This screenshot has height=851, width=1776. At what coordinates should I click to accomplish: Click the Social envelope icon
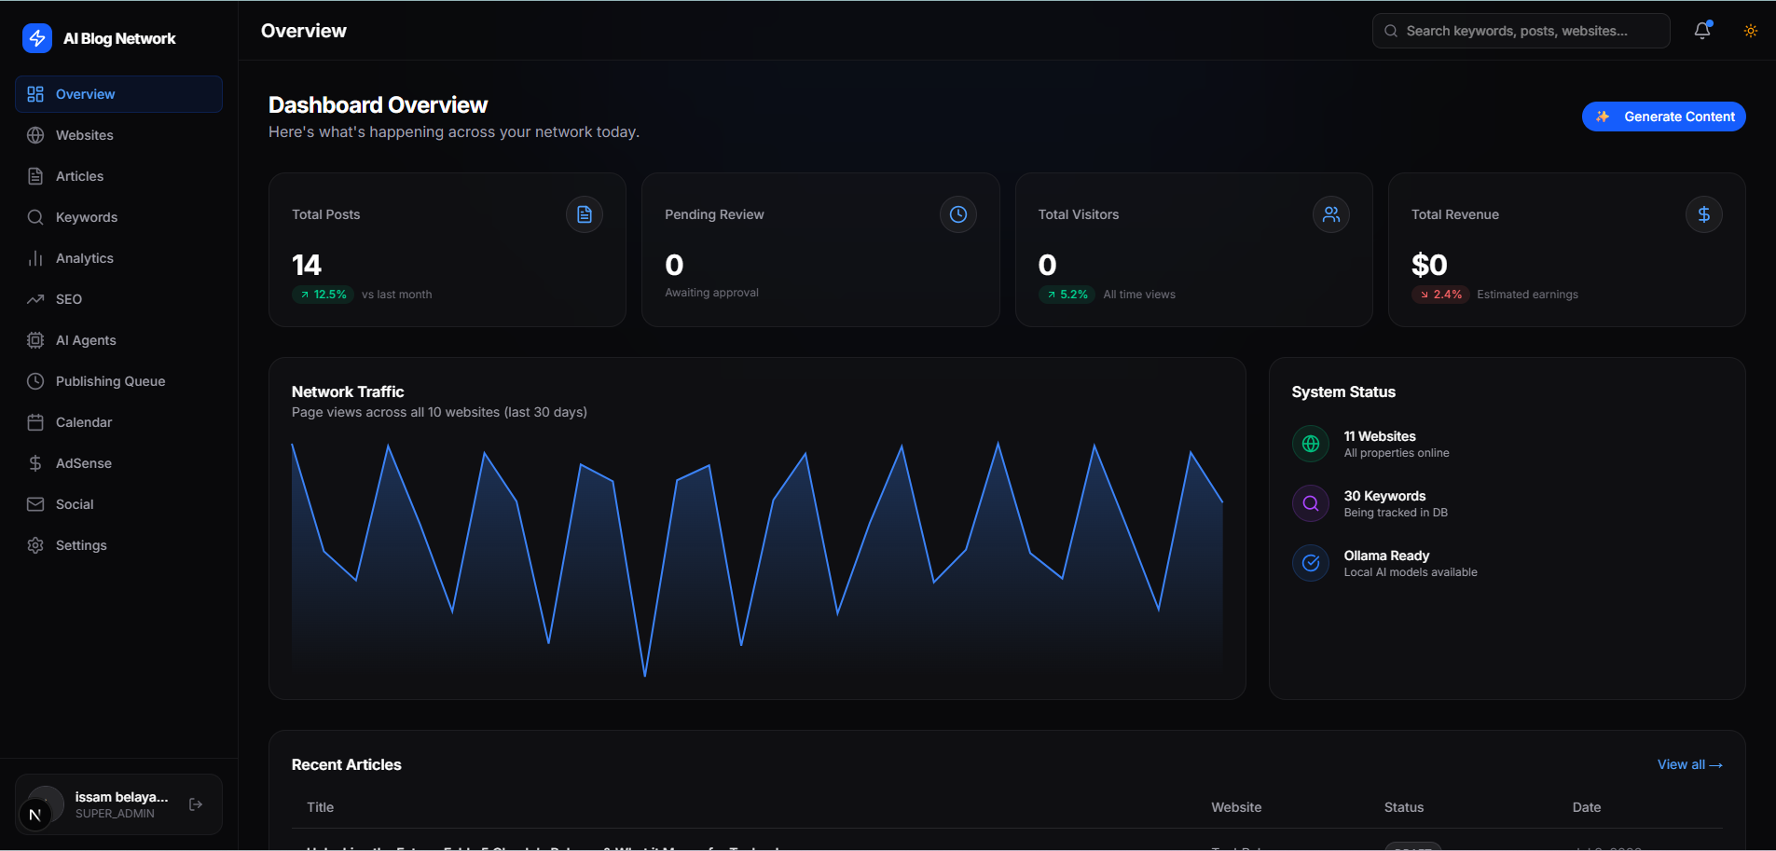pos(35,504)
